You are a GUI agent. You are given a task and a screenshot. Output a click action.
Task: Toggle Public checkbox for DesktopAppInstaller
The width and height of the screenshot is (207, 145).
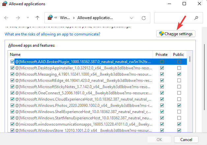tap(179, 68)
